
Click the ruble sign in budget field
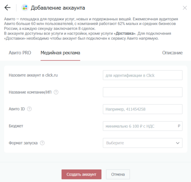pos(179,126)
